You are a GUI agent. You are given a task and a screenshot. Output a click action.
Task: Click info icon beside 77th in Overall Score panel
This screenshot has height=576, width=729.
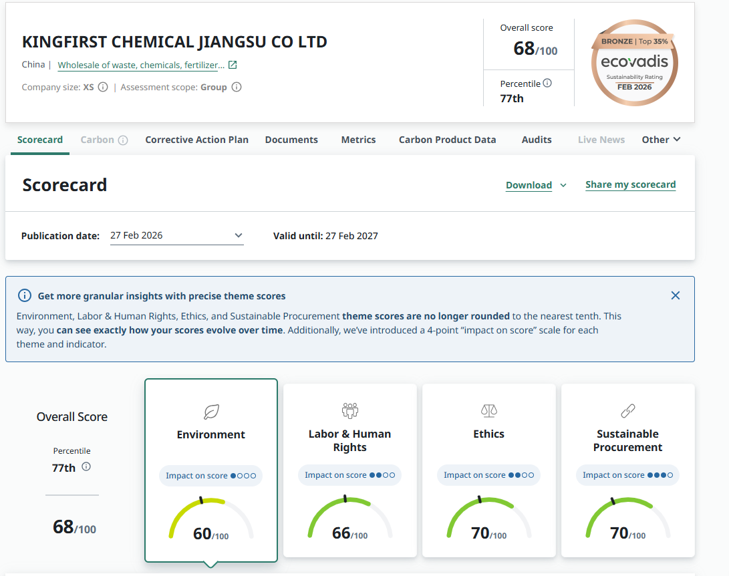coord(86,466)
